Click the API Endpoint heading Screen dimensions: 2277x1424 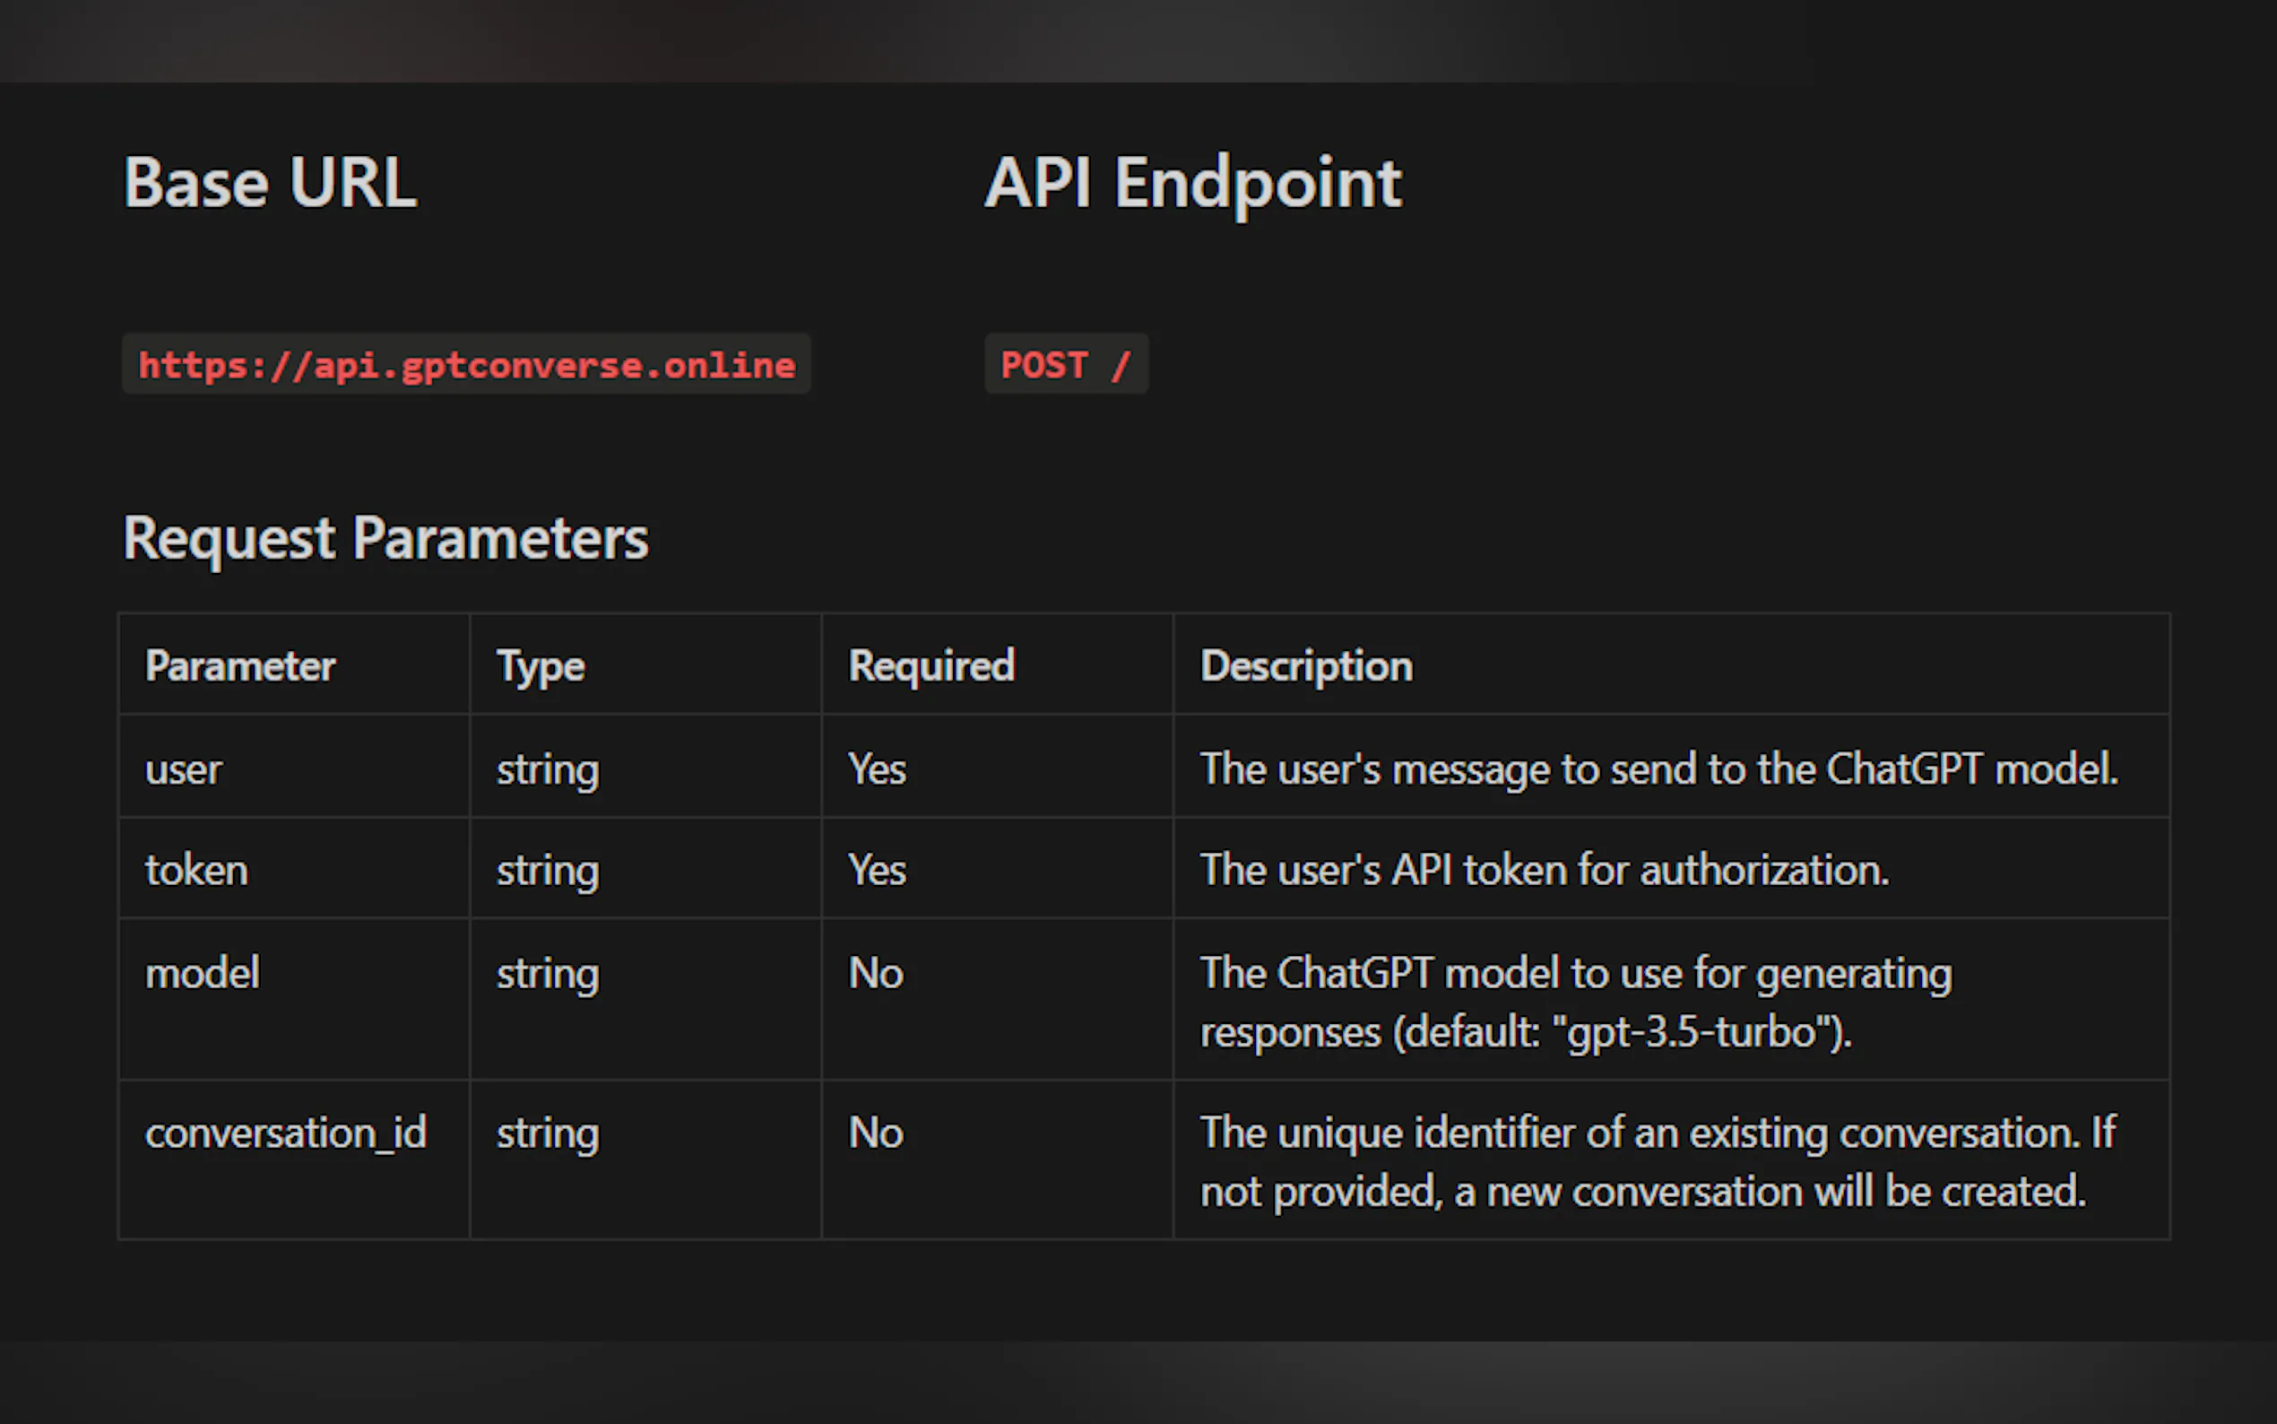point(1193,182)
